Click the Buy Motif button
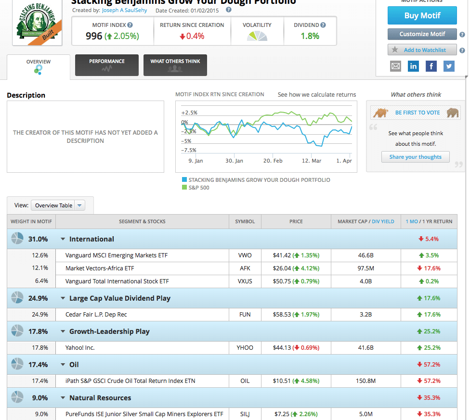470x420 pixels. coord(422,15)
